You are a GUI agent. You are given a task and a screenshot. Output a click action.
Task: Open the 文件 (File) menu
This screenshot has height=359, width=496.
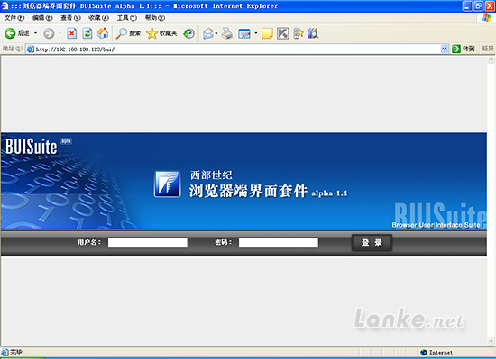14,18
